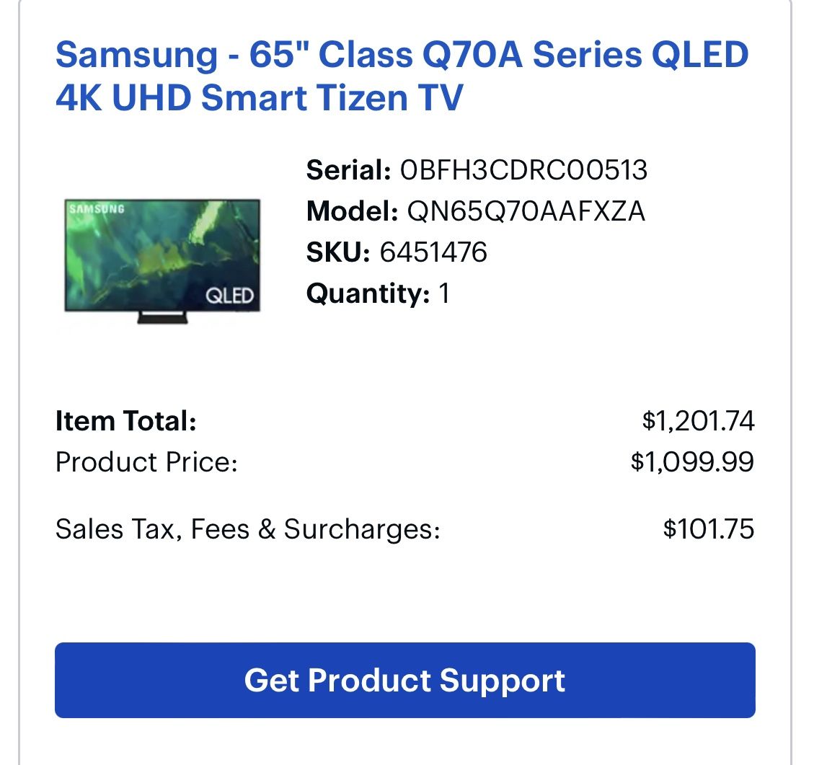This screenshot has width=827, height=765.
Task: Click the sales tax amount $101.75
Action: 708,529
